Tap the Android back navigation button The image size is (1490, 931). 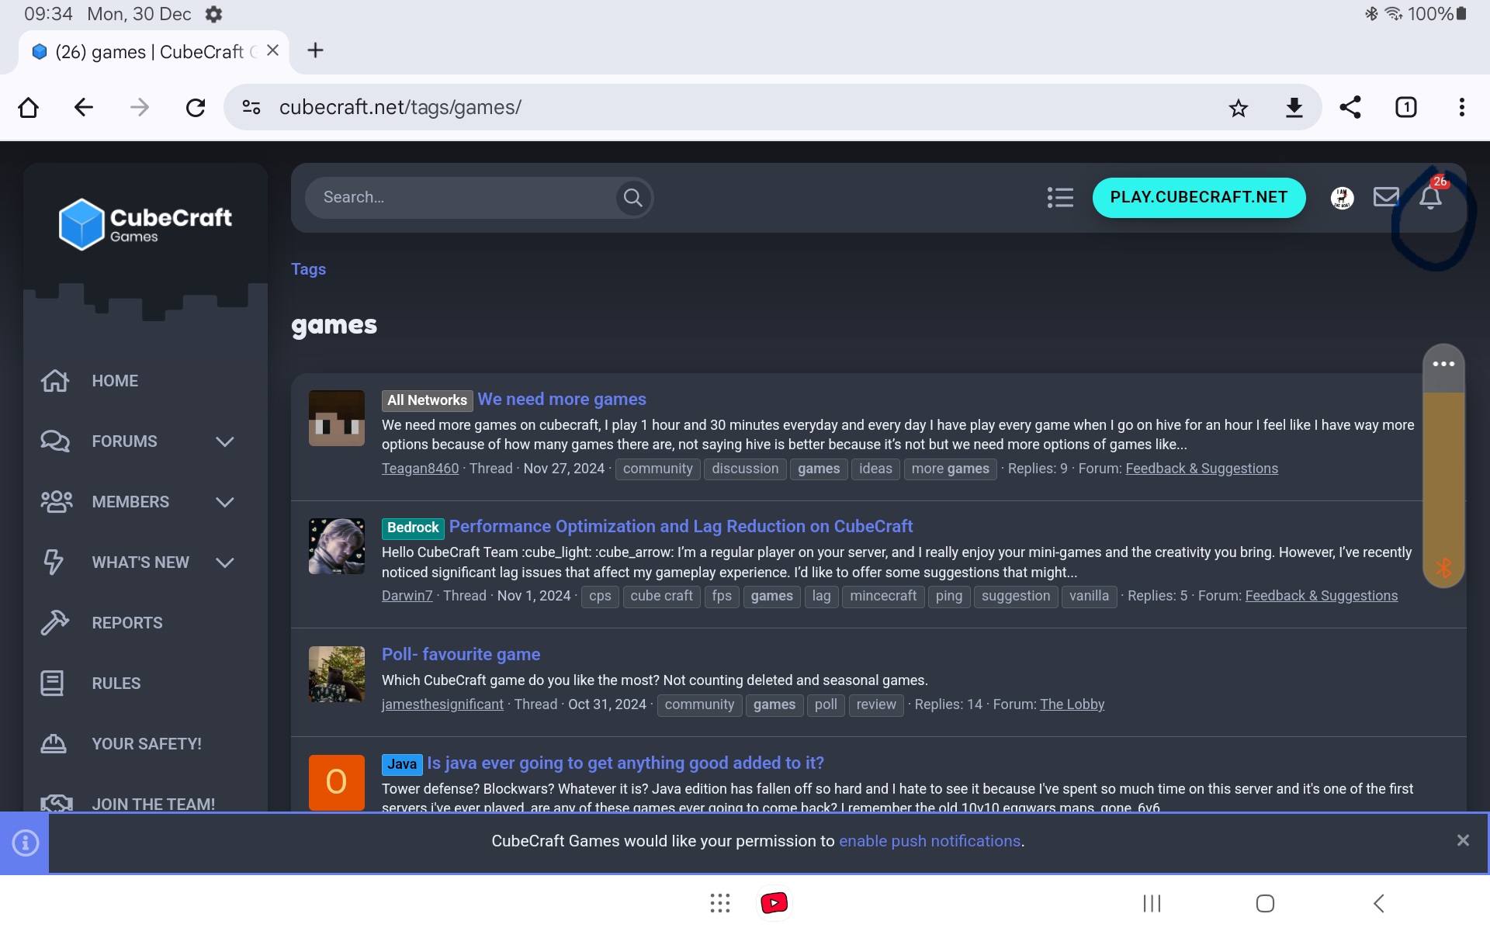[x=1379, y=903]
